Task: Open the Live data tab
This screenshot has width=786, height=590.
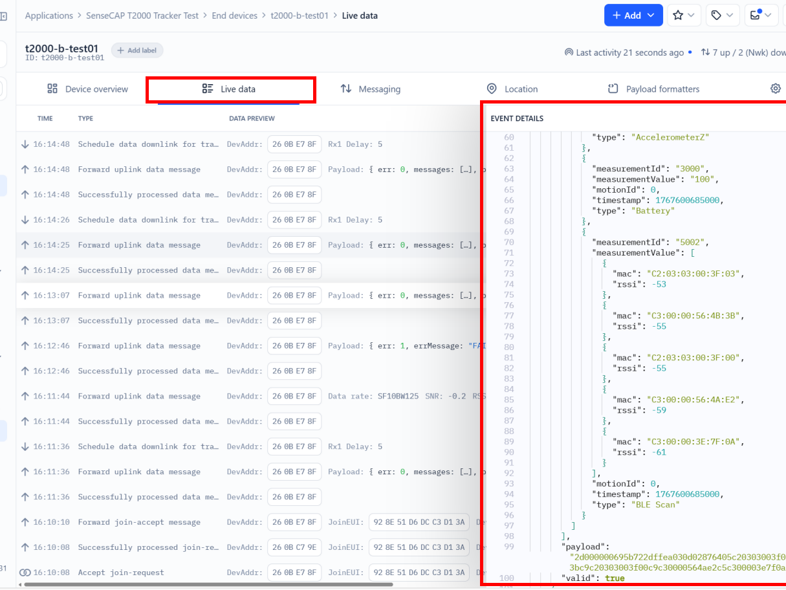Action: pos(228,89)
